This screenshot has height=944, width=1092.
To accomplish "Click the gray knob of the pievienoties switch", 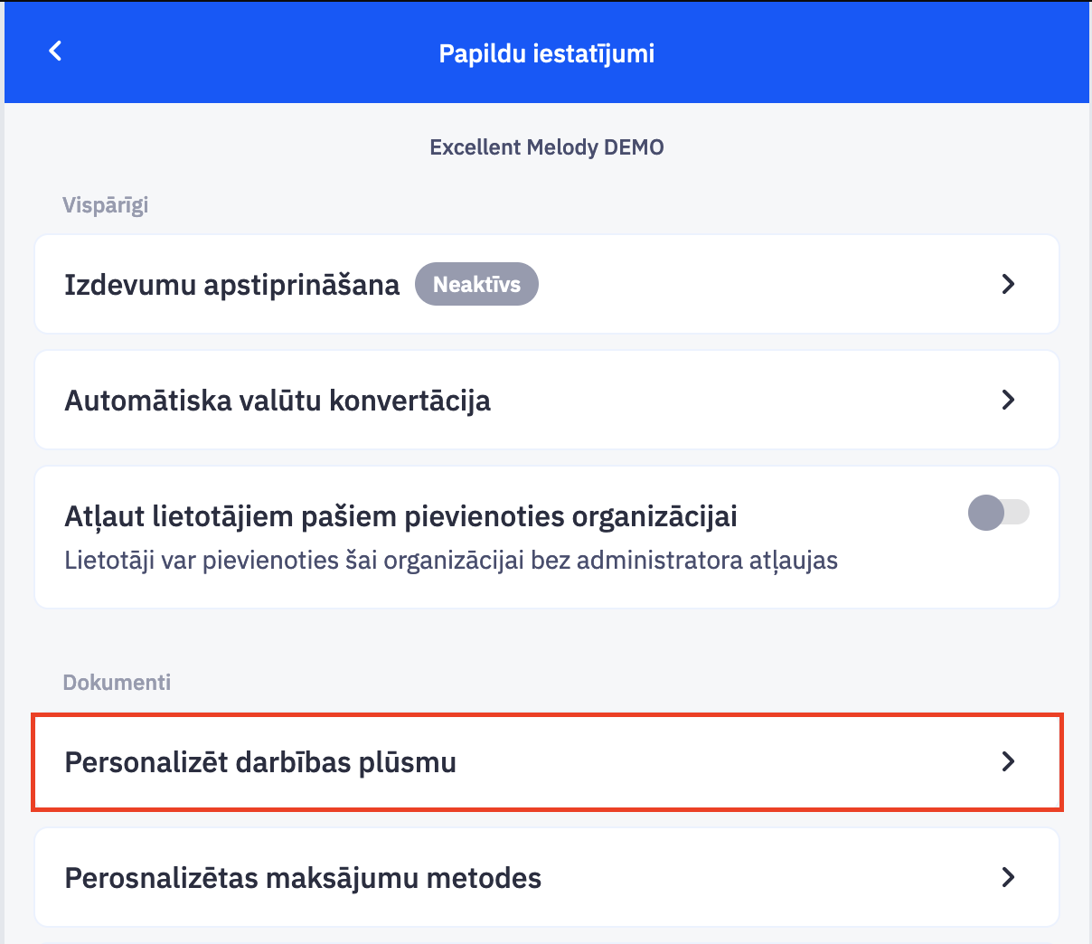I will click(986, 513).
